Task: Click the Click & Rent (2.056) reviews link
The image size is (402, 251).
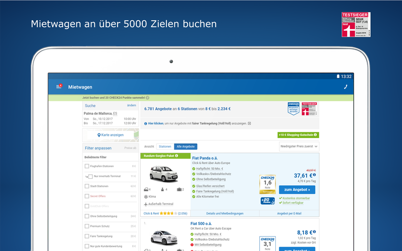Action: (x=165, y=213)
